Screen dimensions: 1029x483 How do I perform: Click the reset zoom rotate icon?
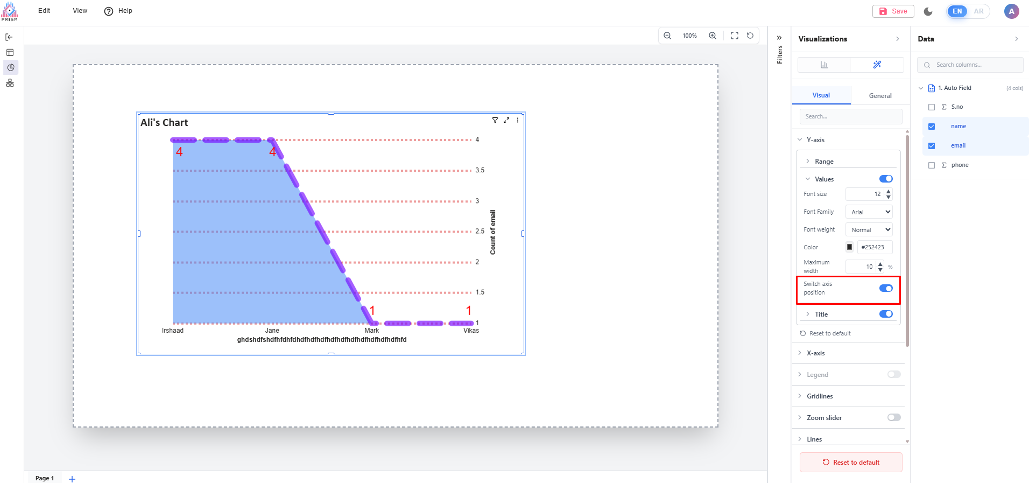click(750, 36)
